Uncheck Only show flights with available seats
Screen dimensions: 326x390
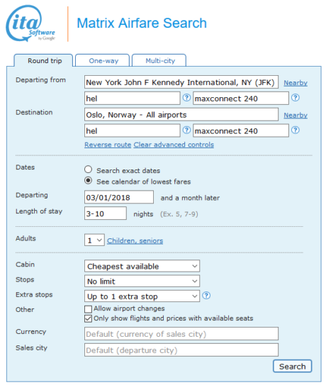click(88, 318)
